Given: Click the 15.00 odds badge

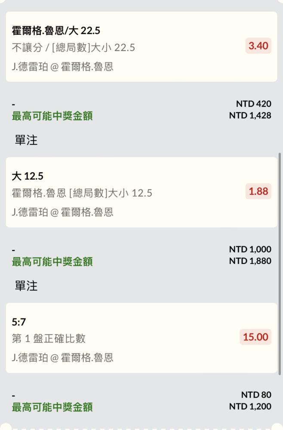Looking at the screenshot, I should (x=255, y=337).
